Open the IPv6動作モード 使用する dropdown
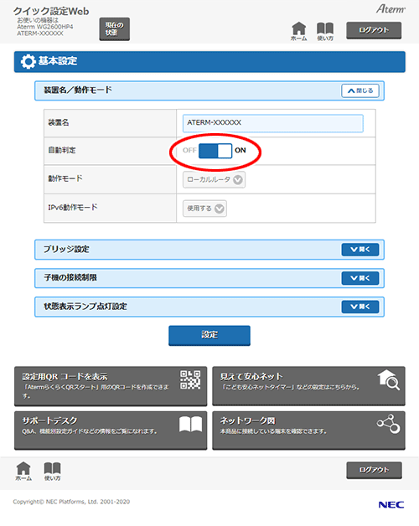This screenshot has height=526, width=419. click(x=204, y=209)
